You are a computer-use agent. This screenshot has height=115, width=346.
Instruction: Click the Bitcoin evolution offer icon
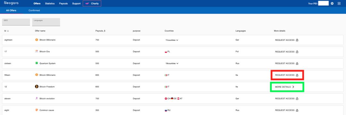pos(37,98)
